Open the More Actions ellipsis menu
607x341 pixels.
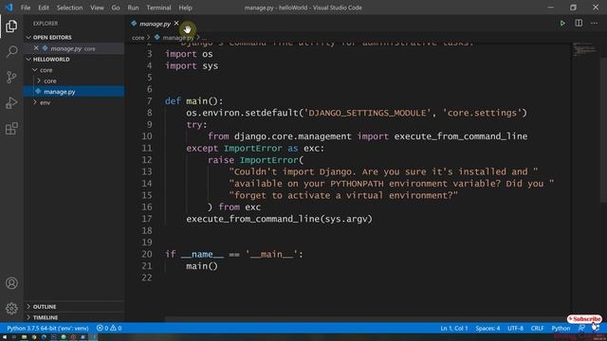click(594, 24)
